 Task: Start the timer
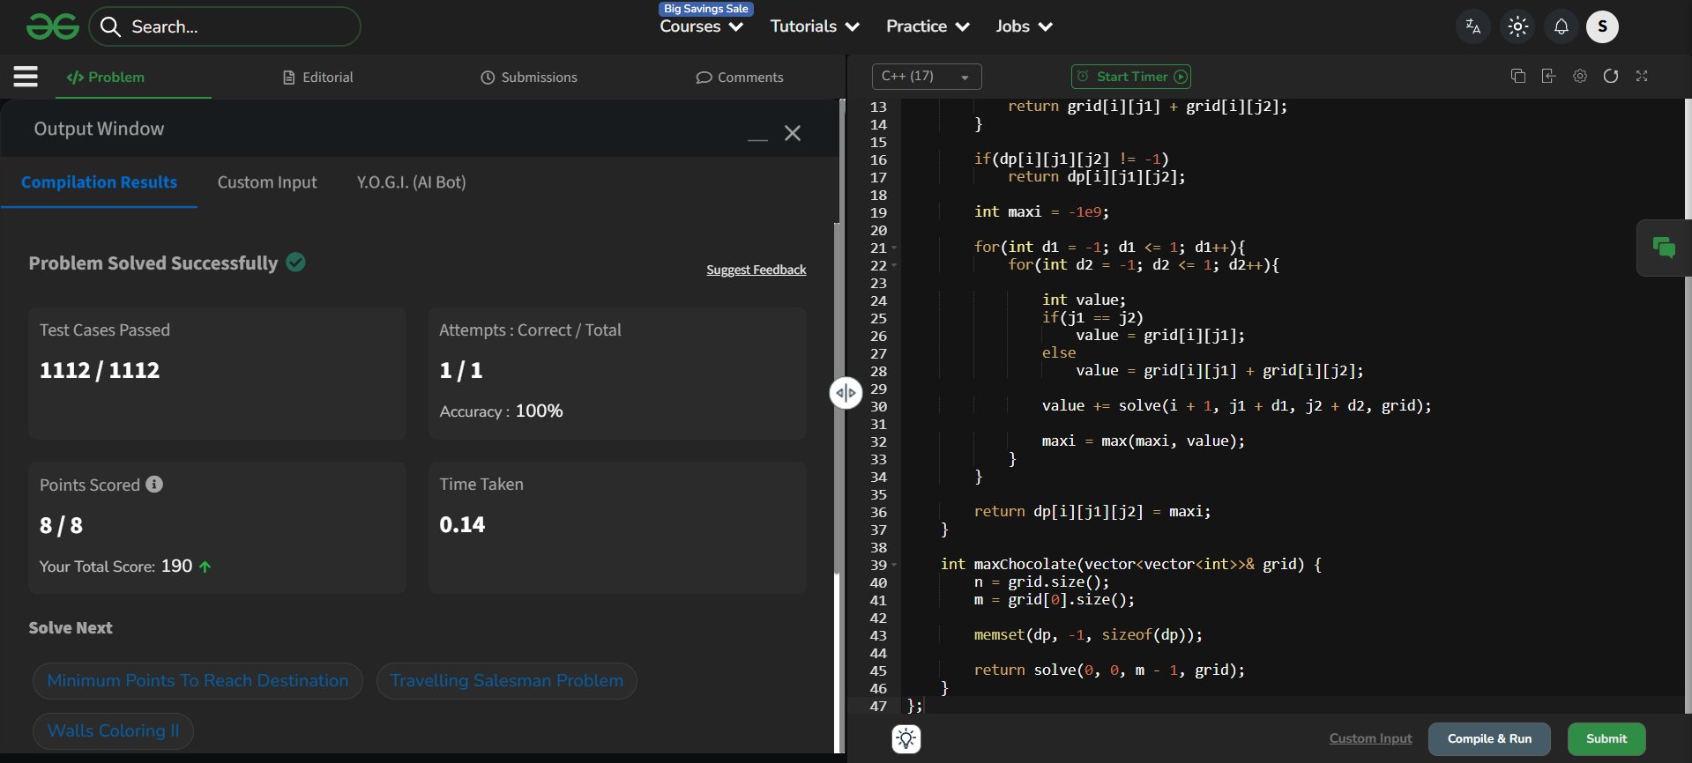[x=1131, y=77]
